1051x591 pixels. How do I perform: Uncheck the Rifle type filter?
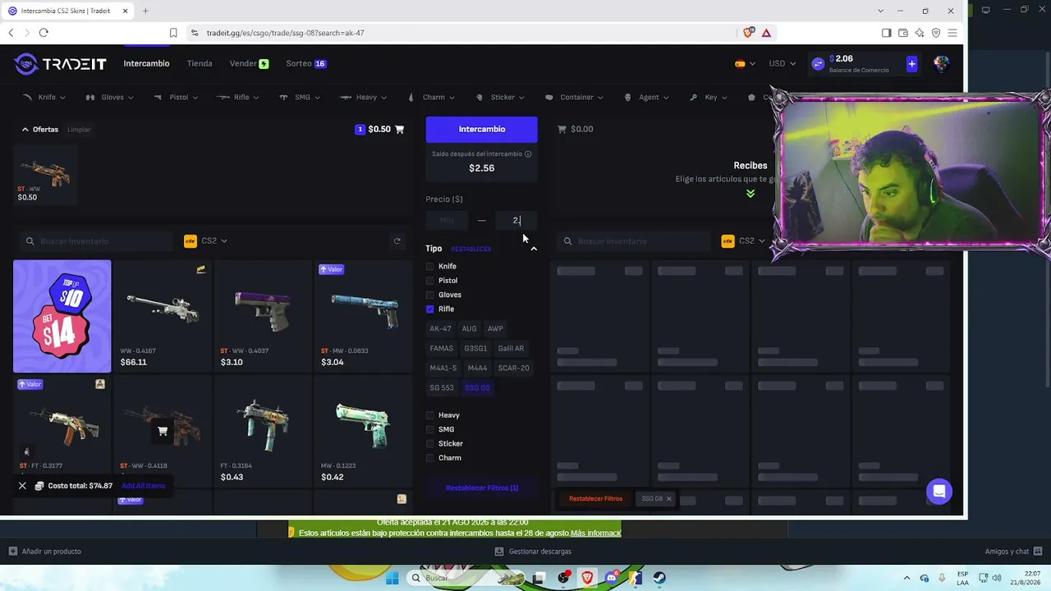430,309
